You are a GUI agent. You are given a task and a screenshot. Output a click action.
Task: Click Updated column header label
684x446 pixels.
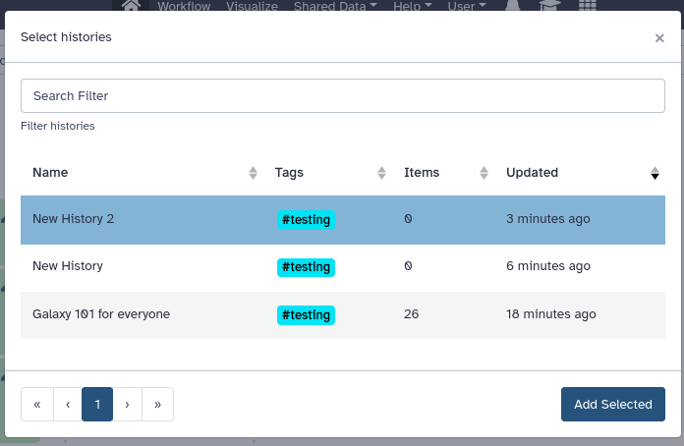(533, 173)
